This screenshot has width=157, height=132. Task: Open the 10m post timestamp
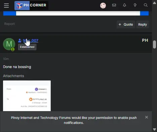(6, 59)
